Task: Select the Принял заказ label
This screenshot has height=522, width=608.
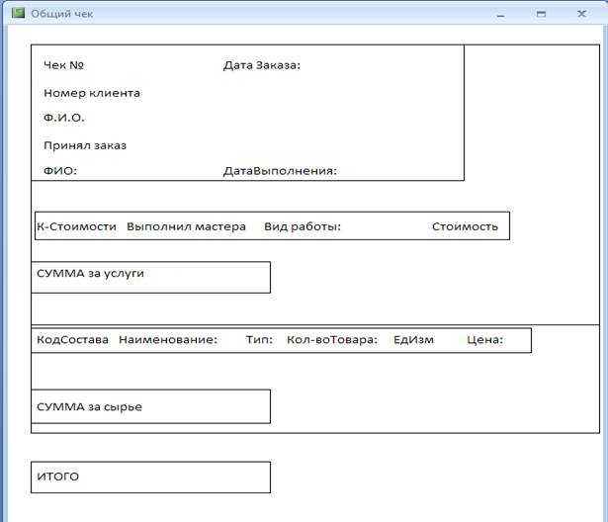Action: coord(85,145)
